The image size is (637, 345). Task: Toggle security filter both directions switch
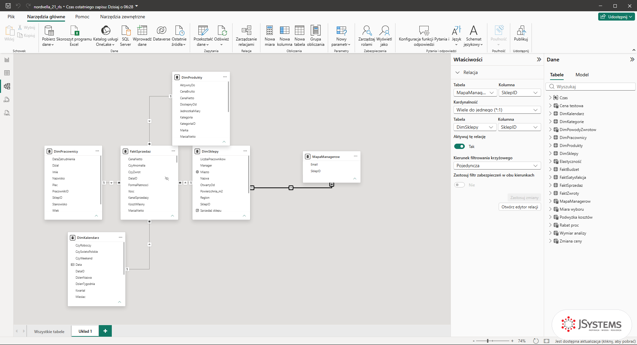460,185
